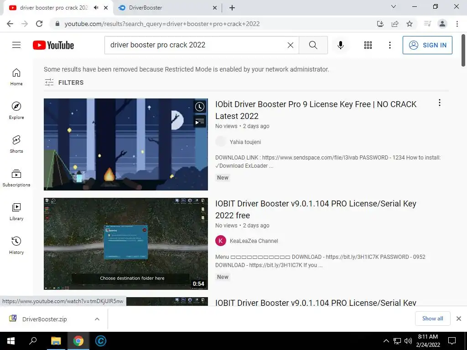Open downloaded DriverBooster.zip
Viewport: 467px width, 350px height.
click(x=45, y=319)
